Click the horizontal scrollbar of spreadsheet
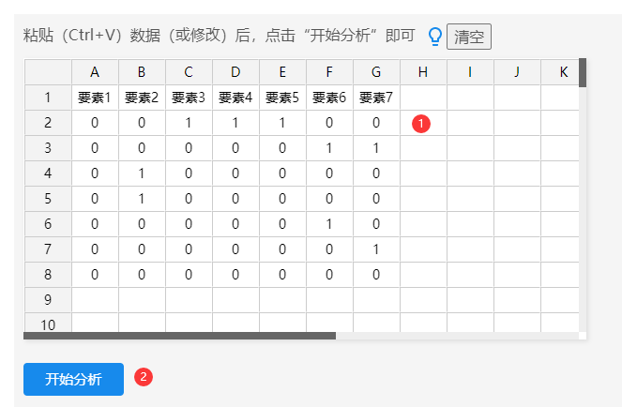 click(178, 335)
